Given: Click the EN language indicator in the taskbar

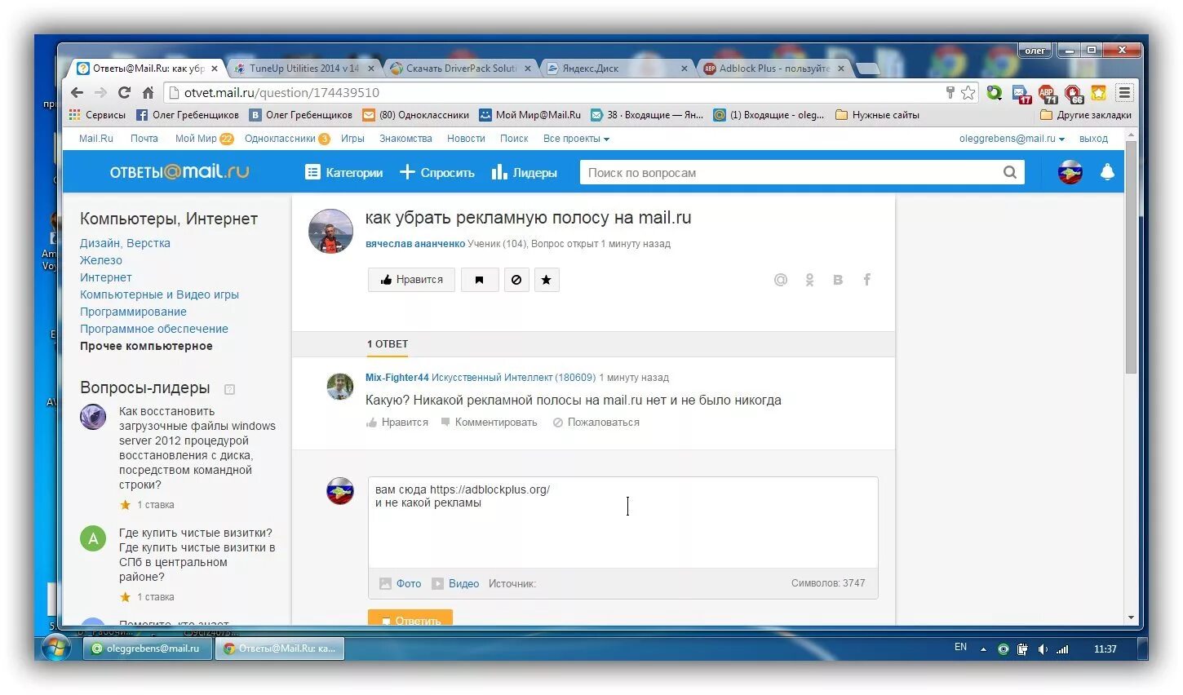Looking at the screenshot, I should pyautogui.click(x=960, y=648).
